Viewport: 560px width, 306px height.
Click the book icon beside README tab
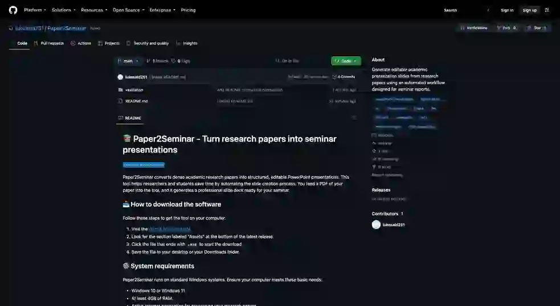click(121, 118)
